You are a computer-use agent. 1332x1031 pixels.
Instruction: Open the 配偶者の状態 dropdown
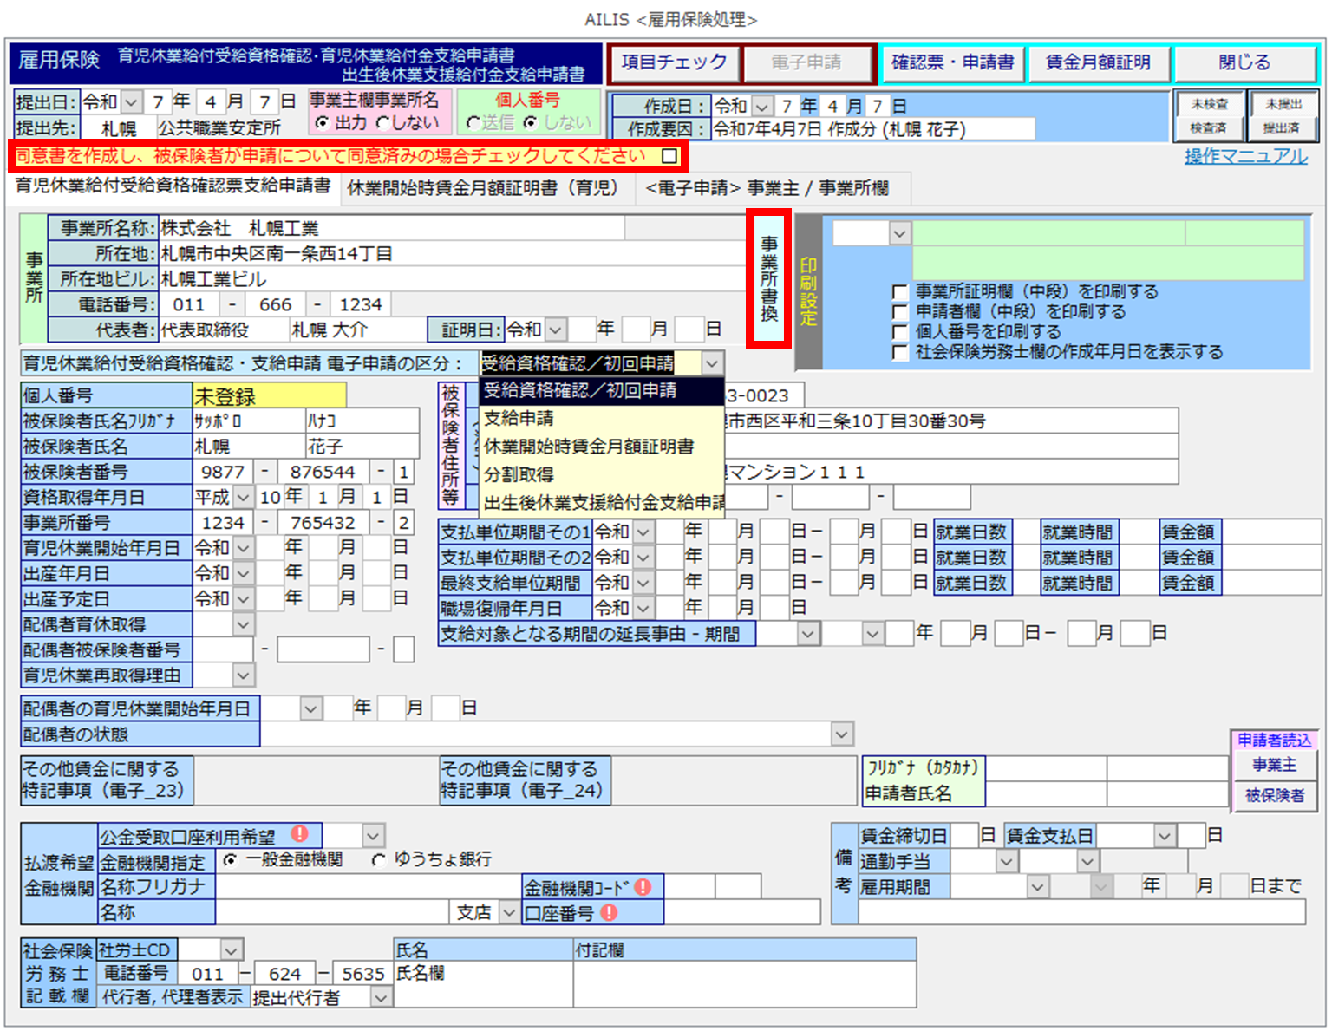click(x=841, y=734)
